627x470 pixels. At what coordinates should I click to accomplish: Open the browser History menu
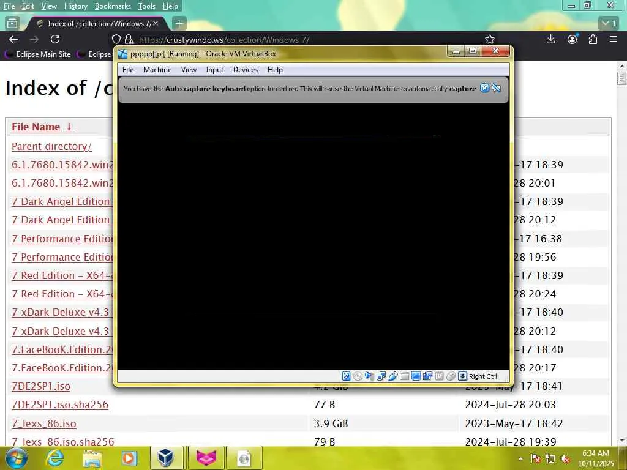(75, 6)
